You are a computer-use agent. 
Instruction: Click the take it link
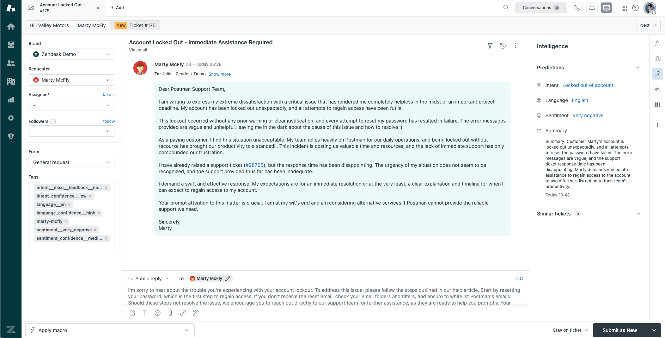tap(109, 95)
